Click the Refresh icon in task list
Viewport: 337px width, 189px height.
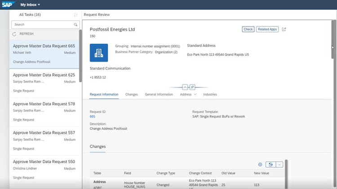[14, 34]
